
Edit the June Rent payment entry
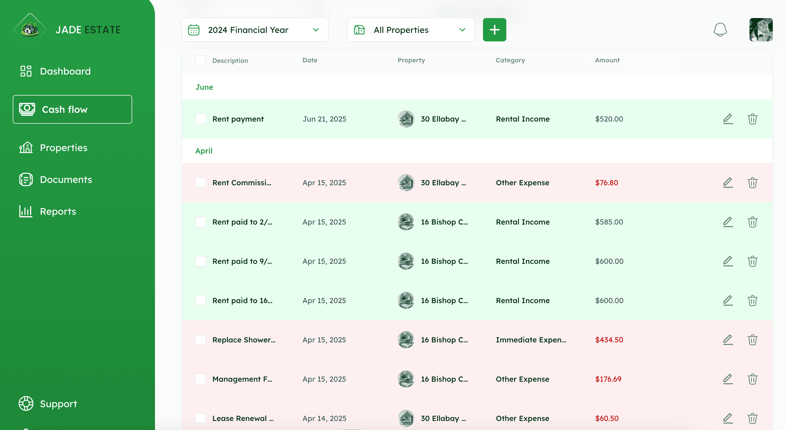point(728,119)
